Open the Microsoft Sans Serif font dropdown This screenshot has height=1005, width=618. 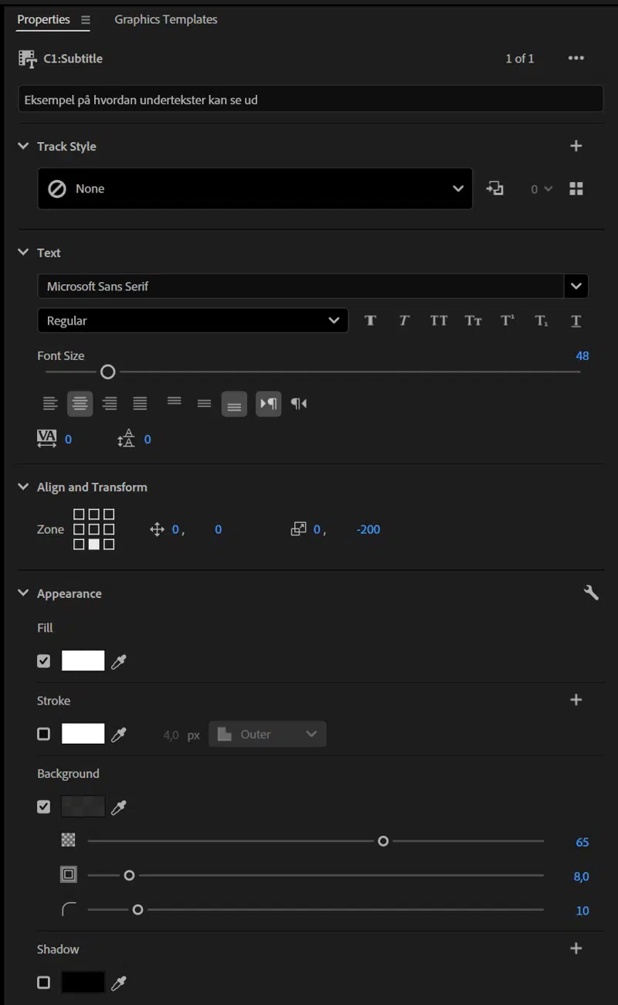tap(576, 286)
